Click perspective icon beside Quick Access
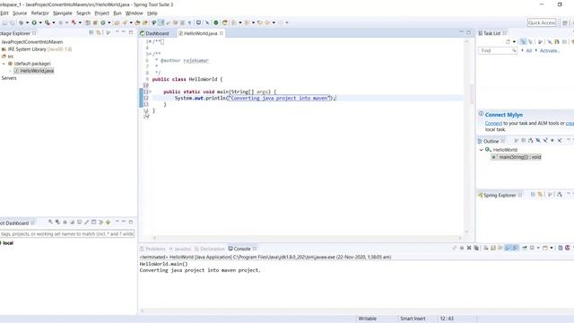This screenshot has width=574, height=323. (x=565, y=22)
